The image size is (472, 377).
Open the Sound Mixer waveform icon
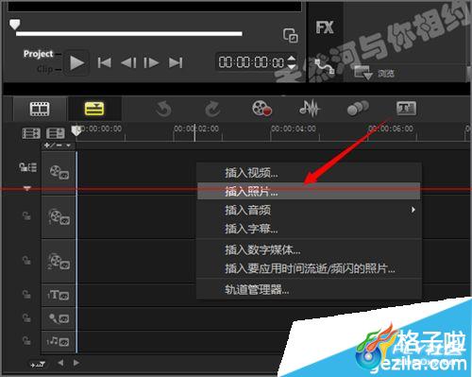[x=310, y=108]
